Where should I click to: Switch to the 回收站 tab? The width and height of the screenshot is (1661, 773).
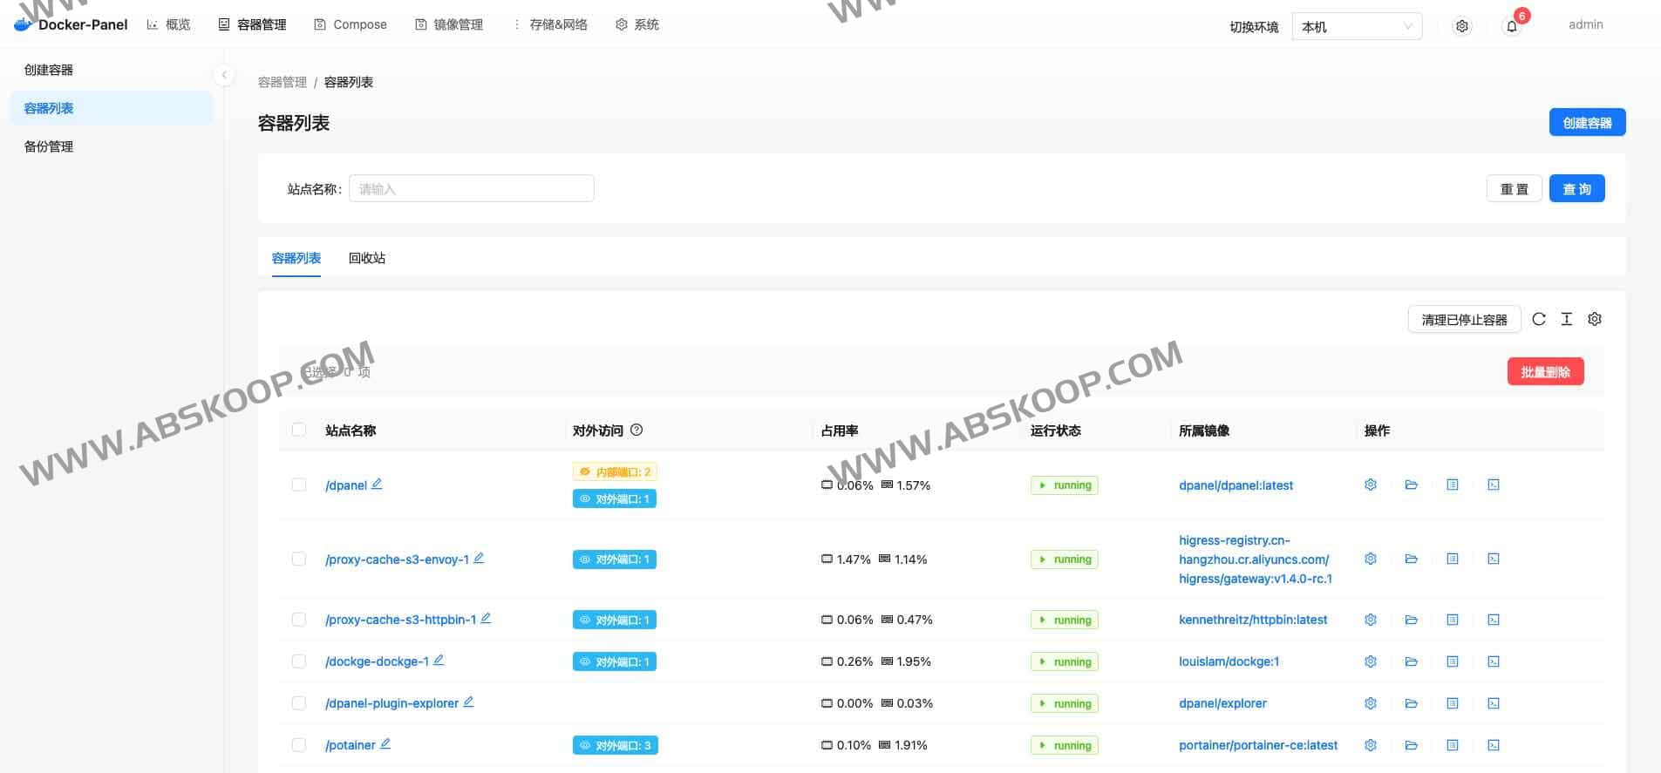pos(367,258)
